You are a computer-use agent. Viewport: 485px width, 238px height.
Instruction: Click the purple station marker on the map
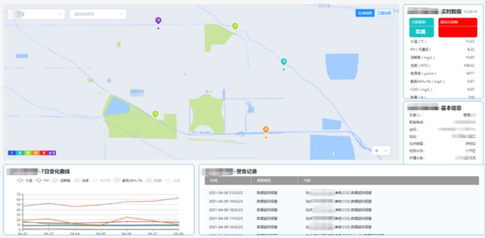point(158,20)
